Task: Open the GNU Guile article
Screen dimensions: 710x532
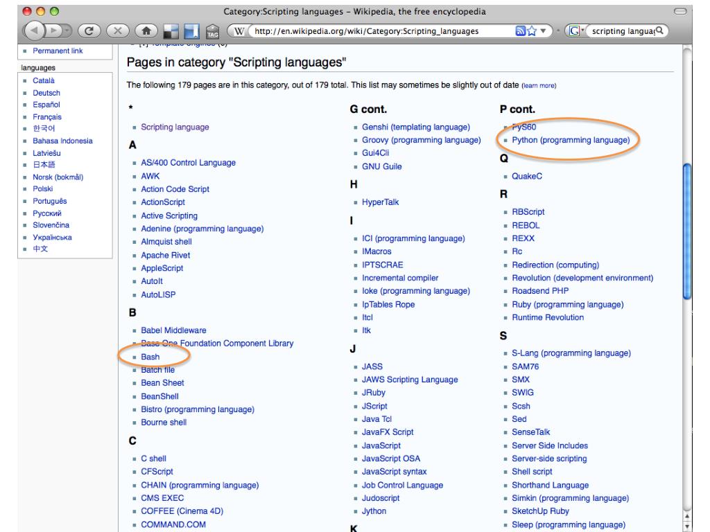Action: click(x=382, y=166)
